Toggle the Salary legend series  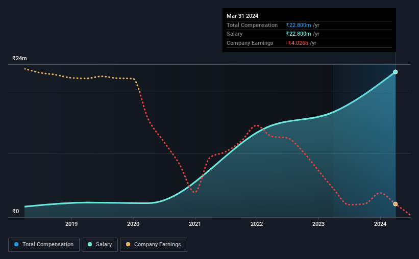coord(100,245)
